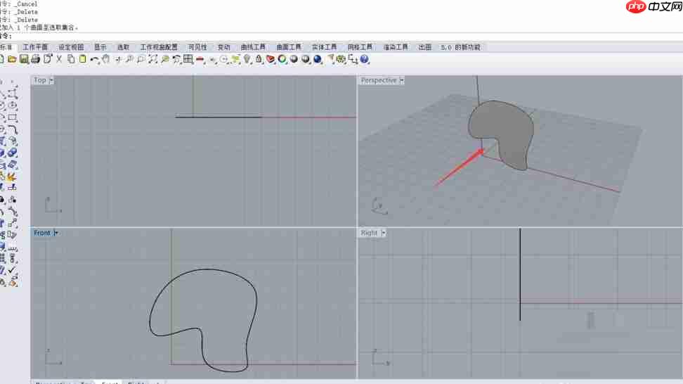Cut selection with the scissors icon
Image resolution: width=683 pixels, height=384 pixels.
59,59
